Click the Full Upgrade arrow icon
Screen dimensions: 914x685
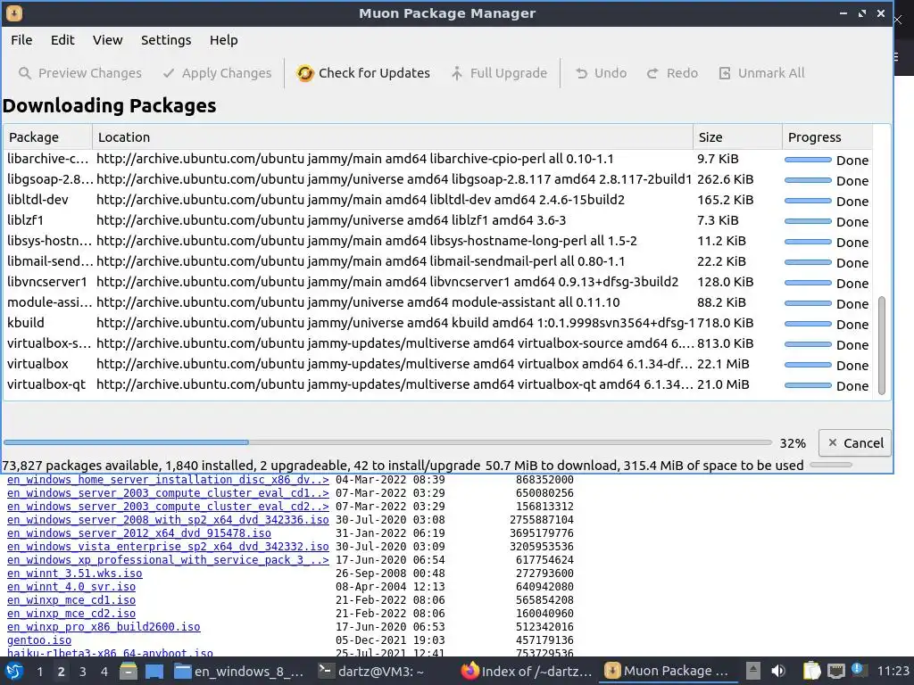pyautogui.click(x=457, y=73)
